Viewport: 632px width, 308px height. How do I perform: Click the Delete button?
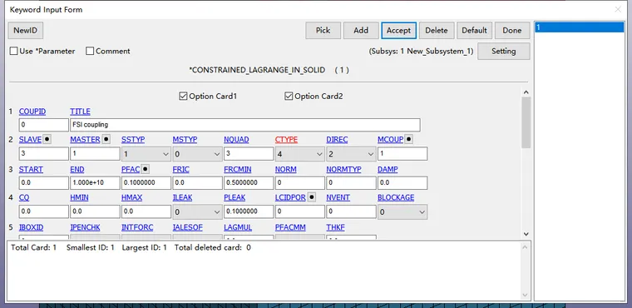point(437,30)
